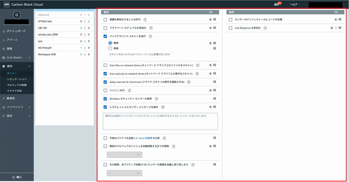The height and width of the screenshot is (182, 349).
Task: Click the 設定 gear icon in sidebar
Action: [3, 116]
